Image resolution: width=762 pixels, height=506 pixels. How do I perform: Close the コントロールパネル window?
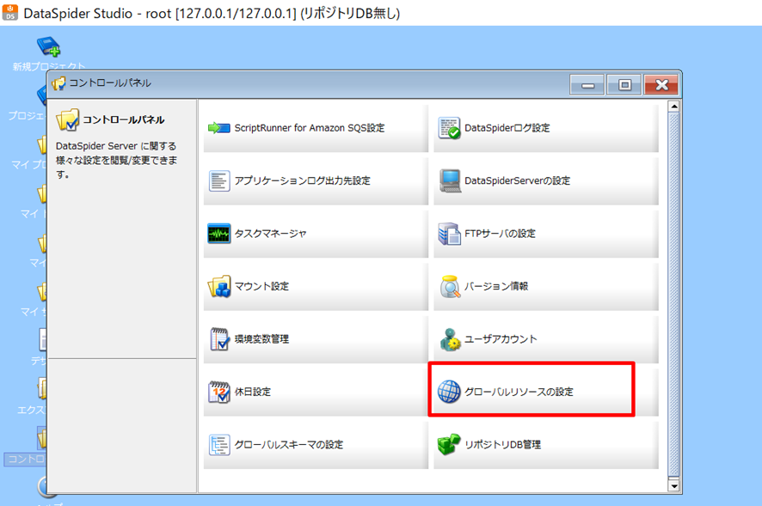(661, 85)
